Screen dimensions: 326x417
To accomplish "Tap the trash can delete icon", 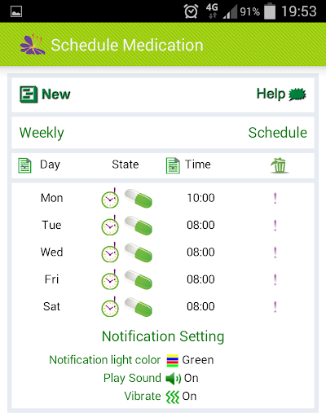I will (279, 165).
